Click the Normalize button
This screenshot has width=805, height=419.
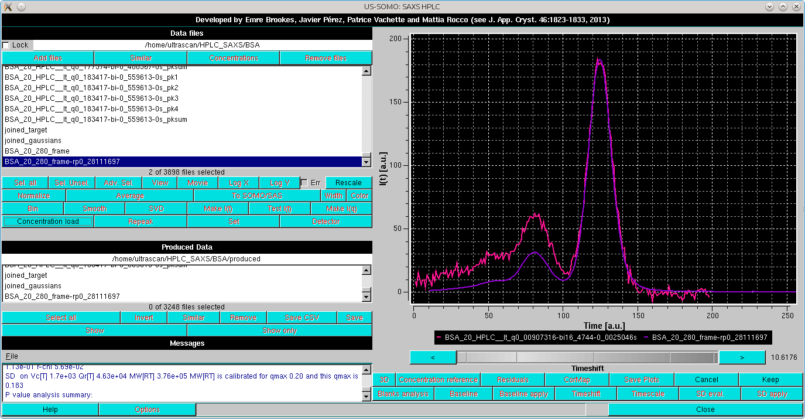[34, 196]
